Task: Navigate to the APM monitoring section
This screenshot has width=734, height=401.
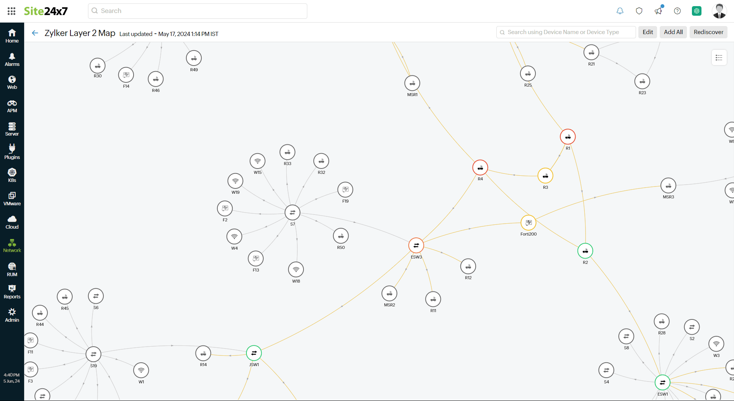Action: coord(12,106)
